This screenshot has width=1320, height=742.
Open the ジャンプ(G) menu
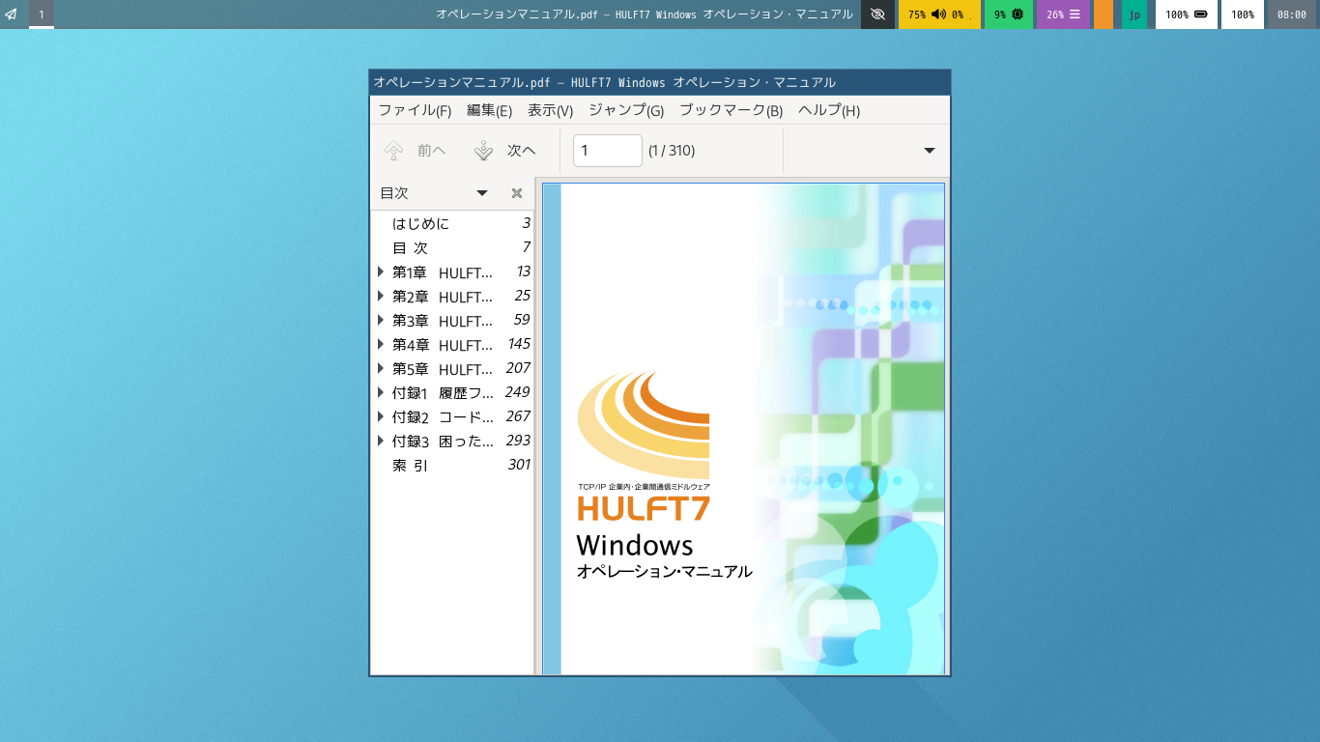click(x=626, y=110)
